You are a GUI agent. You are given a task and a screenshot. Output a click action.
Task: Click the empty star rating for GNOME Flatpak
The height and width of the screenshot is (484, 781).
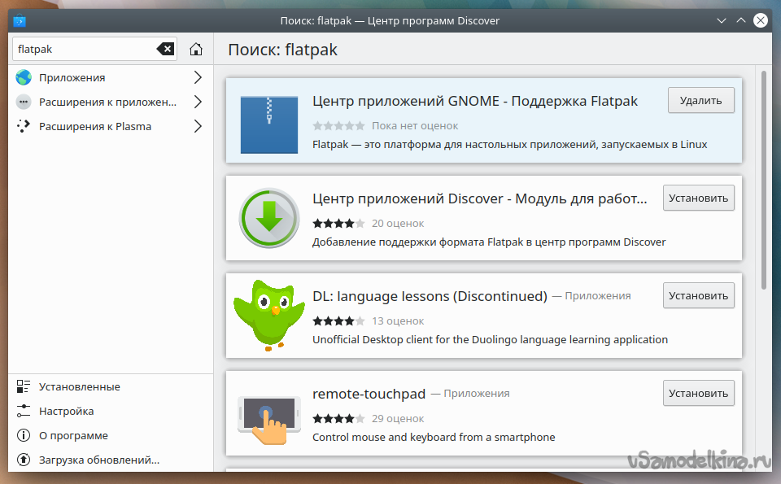[x=338, y=125]
